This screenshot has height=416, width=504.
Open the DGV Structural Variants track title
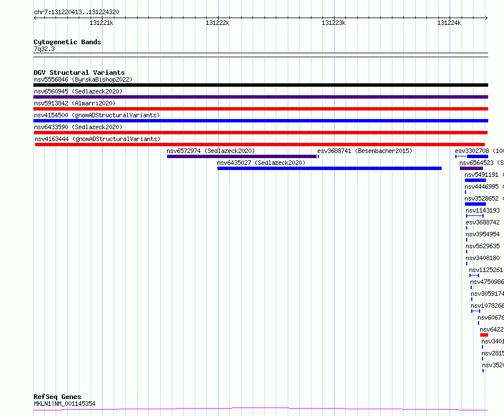pos(79,73)
